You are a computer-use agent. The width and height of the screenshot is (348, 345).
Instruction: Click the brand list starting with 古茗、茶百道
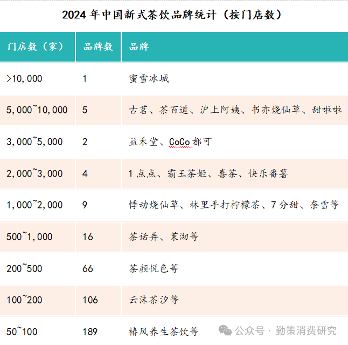pos(235,110)
